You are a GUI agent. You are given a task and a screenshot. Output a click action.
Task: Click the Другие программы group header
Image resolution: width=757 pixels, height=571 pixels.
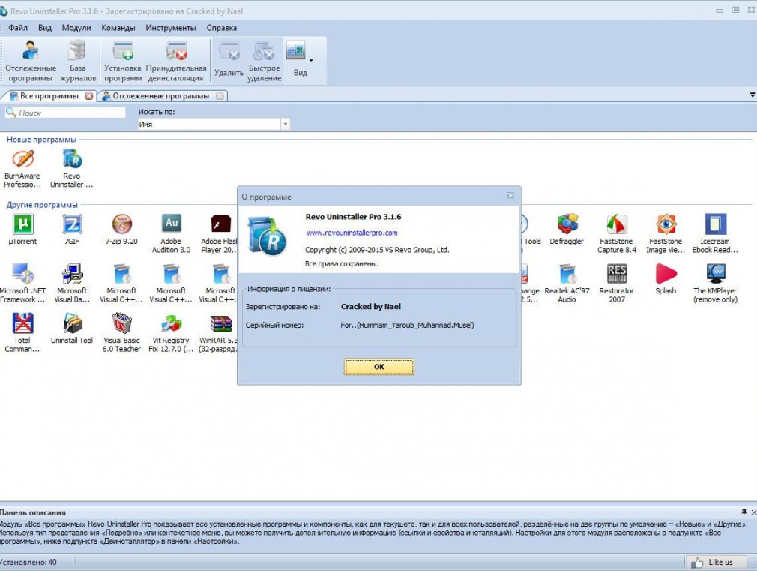coord(42,205)
